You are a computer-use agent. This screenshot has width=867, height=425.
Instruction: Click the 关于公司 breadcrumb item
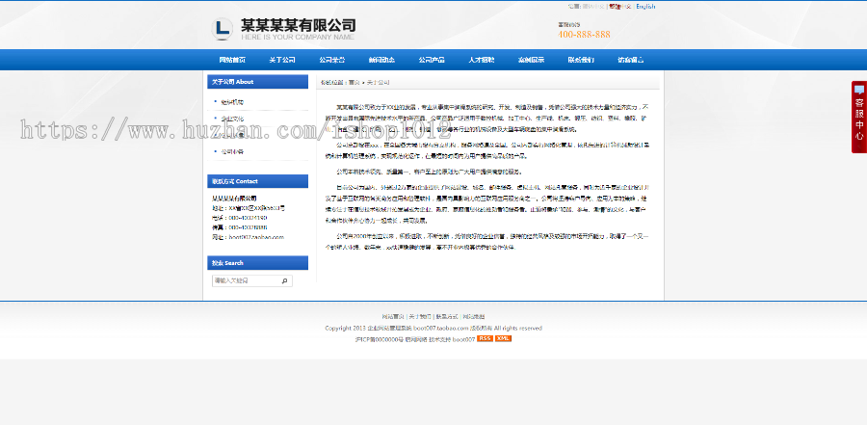tap(379, 83)
